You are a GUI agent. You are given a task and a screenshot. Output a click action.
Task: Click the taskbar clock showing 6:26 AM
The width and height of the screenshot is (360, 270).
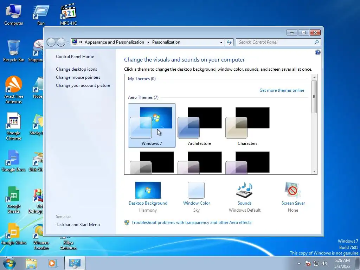(x=342, y=263)
